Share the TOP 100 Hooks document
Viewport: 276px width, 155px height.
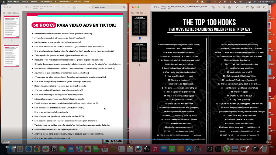coord(230,7)
